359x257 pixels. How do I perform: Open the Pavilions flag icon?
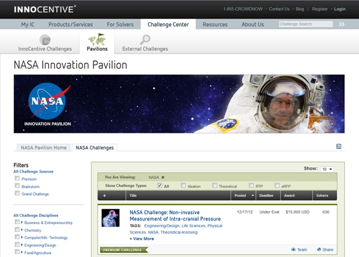97,39
